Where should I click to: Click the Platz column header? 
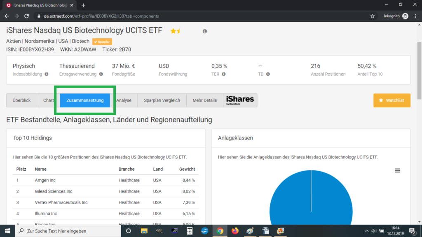pos(21,169)
